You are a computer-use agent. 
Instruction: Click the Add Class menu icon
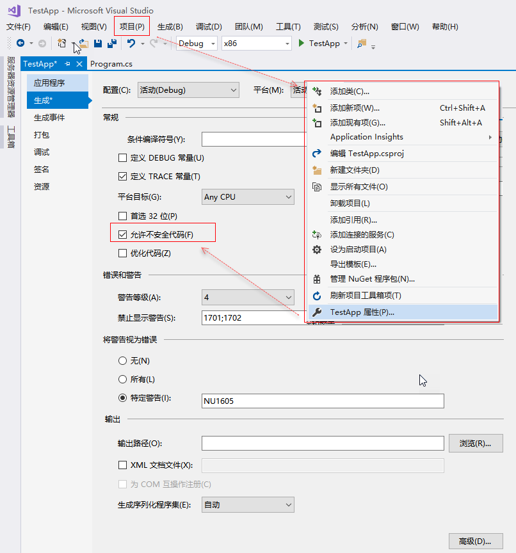[x=317, y=92]
